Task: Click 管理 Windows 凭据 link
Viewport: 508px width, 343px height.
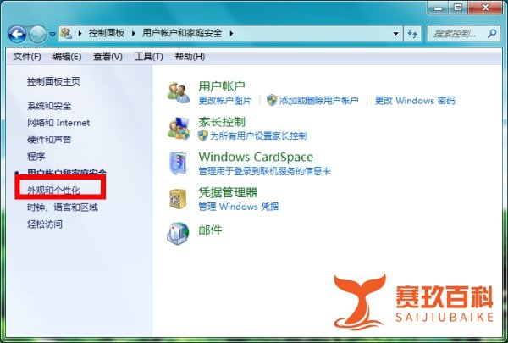Action: click(239, 207)
